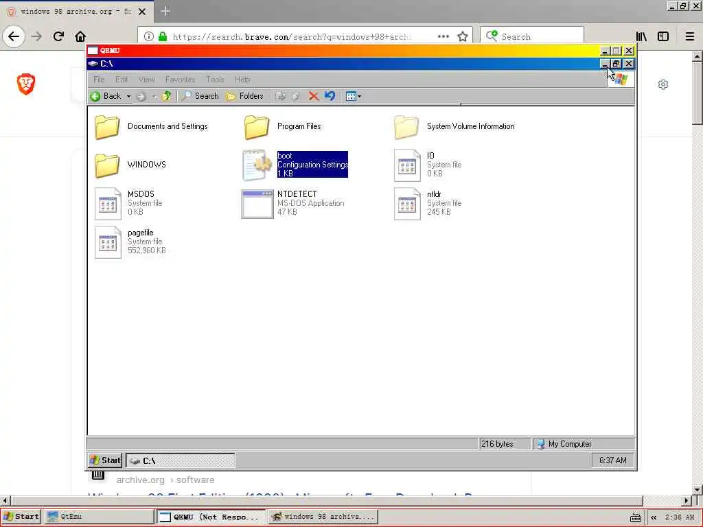Click the keyboard icon in system tray
The width and height of the screenshot is (703, 527).
tap(635, 517)
